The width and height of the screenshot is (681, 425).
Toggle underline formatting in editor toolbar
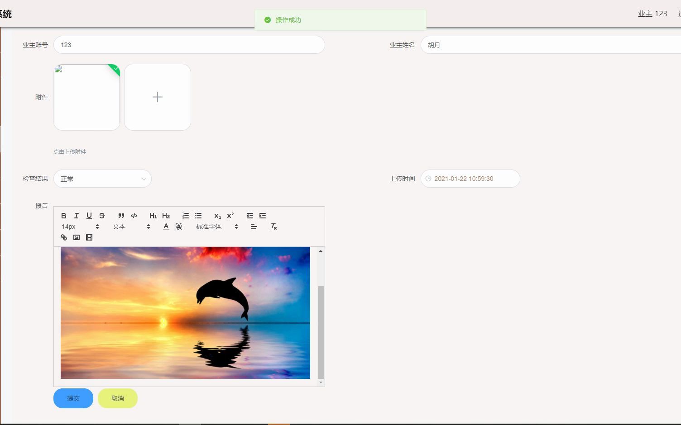click(89, 216)
